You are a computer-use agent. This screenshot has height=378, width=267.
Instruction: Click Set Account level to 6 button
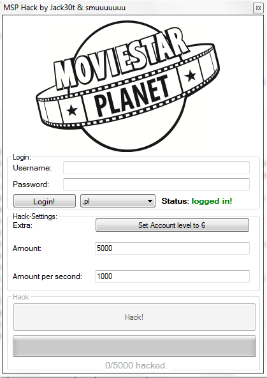point(172,225)
